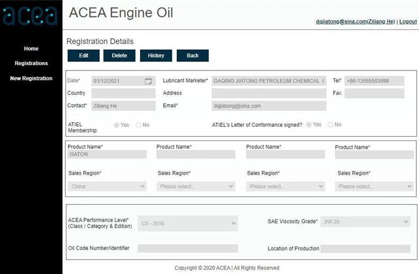Click the Tel field
Viewport: 419px width, 274px height.
[374, 81]
